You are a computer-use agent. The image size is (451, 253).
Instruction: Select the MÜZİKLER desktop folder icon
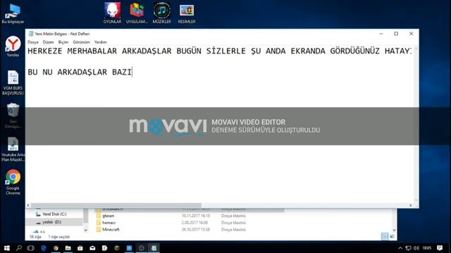(161, 13)
